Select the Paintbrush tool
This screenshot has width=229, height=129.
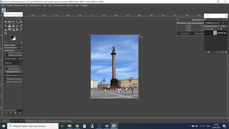[17, 26]
